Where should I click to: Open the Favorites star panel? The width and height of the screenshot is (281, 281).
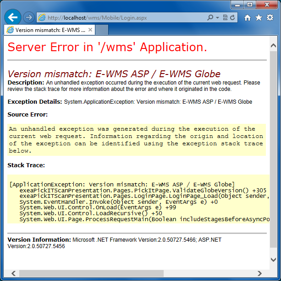[259, 18]
